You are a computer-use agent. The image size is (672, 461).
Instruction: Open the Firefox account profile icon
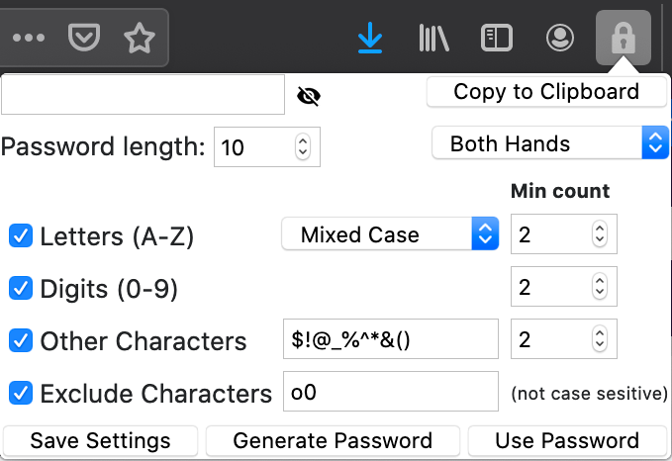point(559,39)
